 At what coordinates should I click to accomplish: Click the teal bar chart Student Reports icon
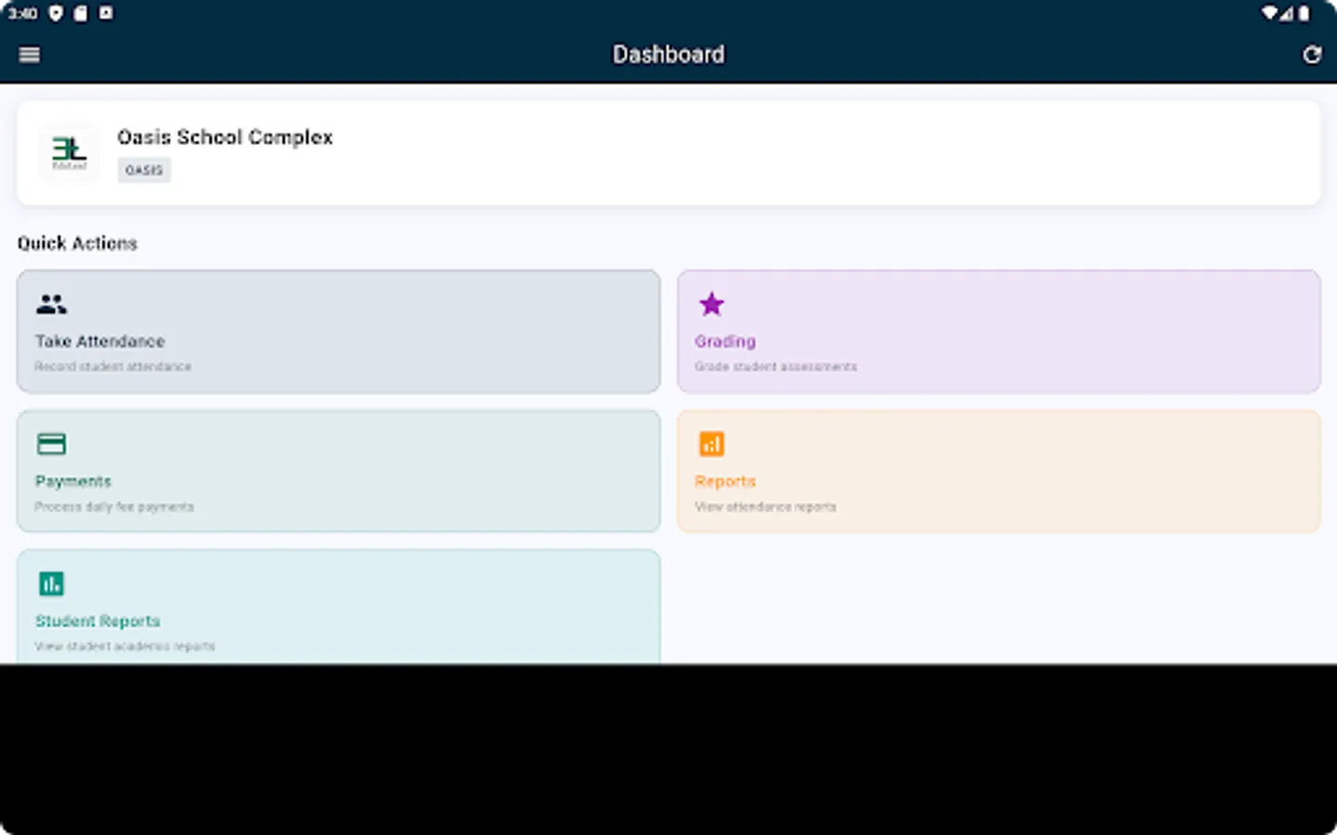coord(51,584)
